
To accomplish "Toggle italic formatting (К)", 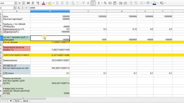I will [x=33, y=3].
